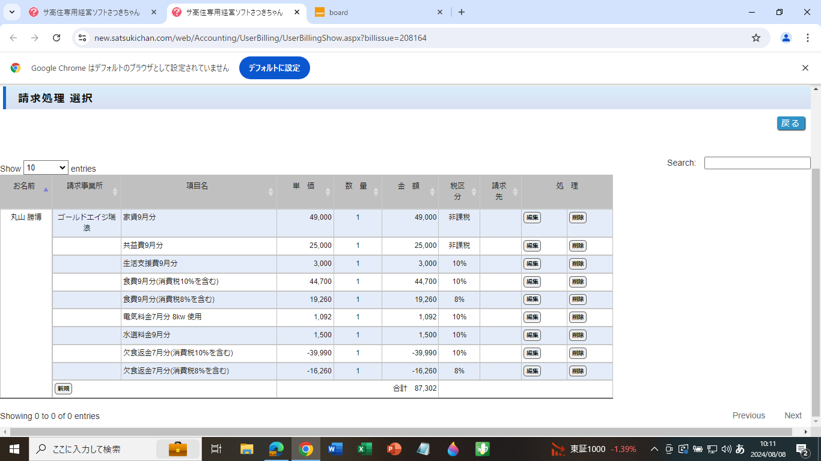Open Chrome three-dot menu
Image resolution: width=821 pixels, height=461 pixels.
coord(807,38)
